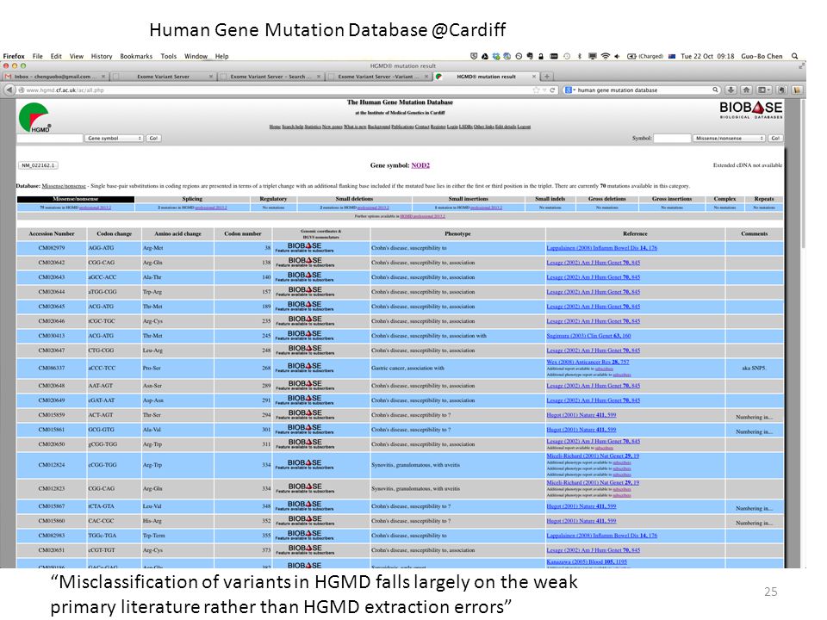827x620 pixels.
Task: Switch to Exome Variant Server - Search tab
Action: pos(270,77)
